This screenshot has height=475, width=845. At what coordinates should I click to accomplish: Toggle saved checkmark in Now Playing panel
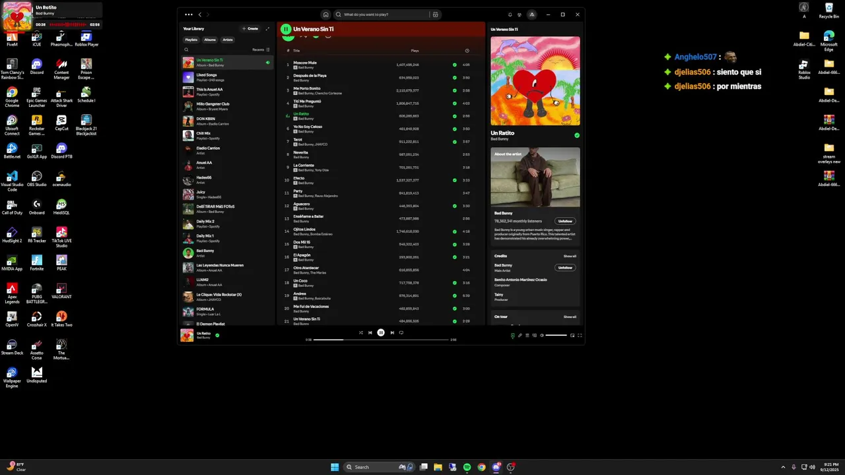click(x=577, y=135)
